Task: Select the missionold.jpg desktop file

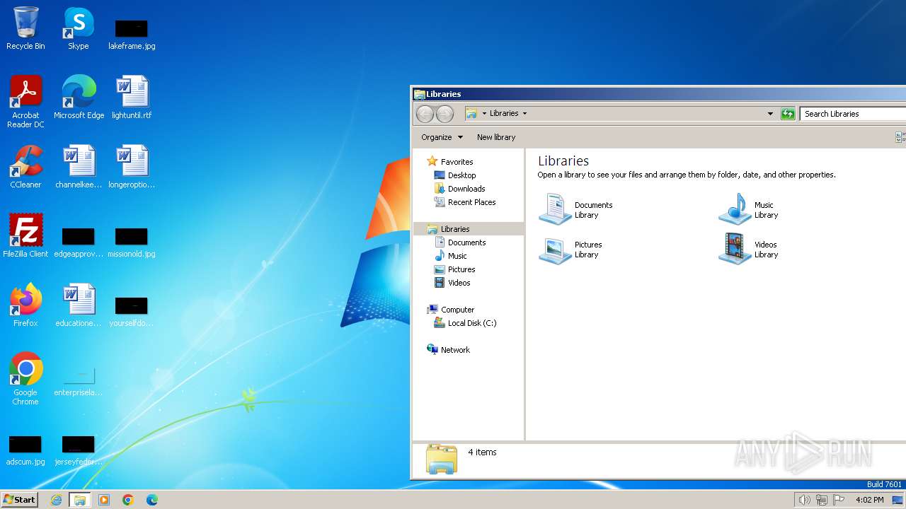Action: coord(132,241)
